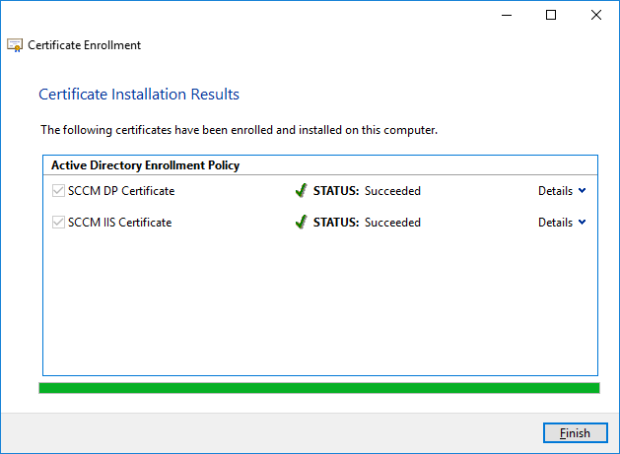Expand Details for SCCM DP Certificate
Screen dimensions: 620x454
562,191
